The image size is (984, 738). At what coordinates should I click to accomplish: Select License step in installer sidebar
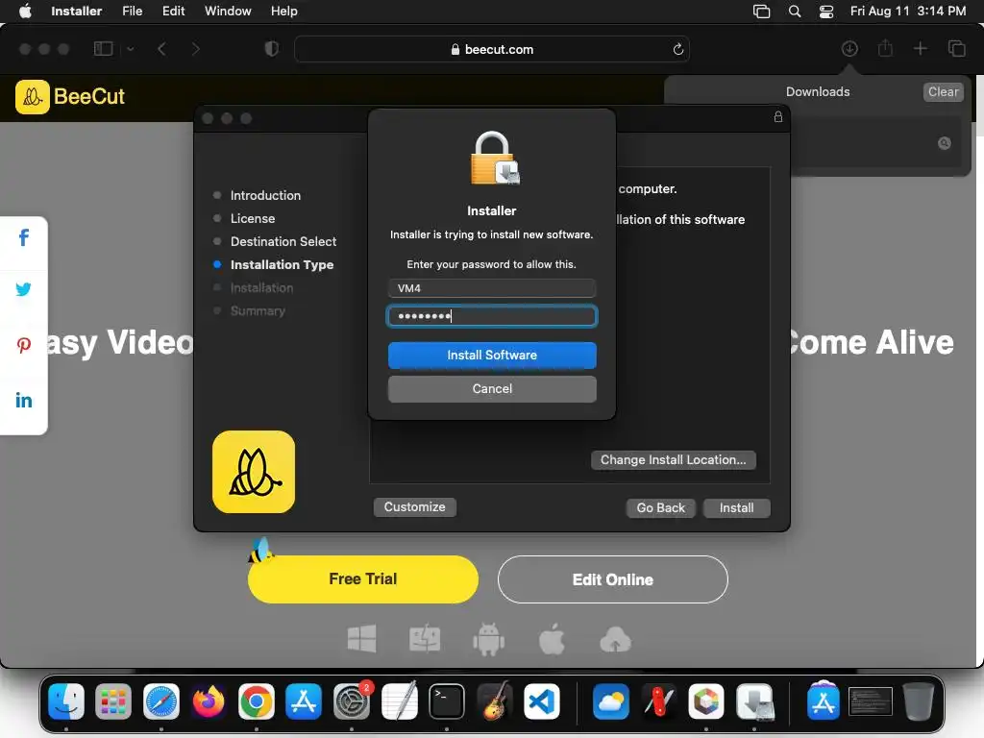pyautogui.click(x=253, y=218)
